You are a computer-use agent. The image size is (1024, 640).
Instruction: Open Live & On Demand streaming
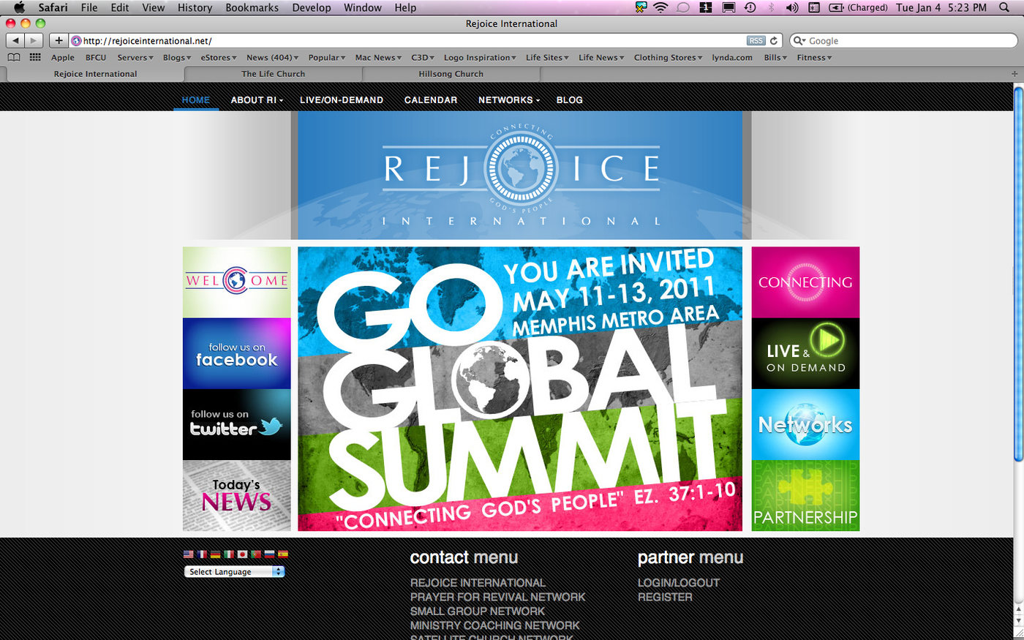point(805,353)
